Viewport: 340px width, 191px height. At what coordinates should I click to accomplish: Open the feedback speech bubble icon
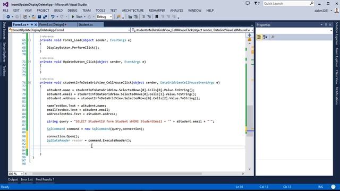click(248, 4)
